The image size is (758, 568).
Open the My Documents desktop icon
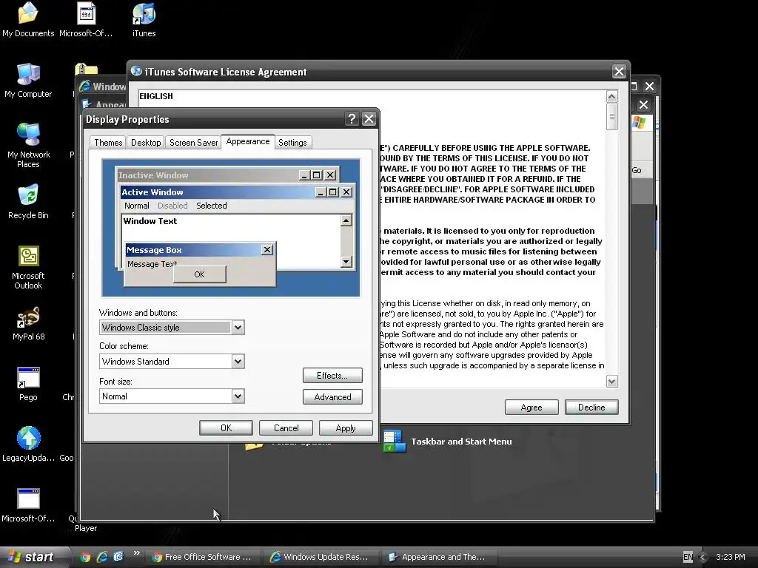[x=28, y=20]
